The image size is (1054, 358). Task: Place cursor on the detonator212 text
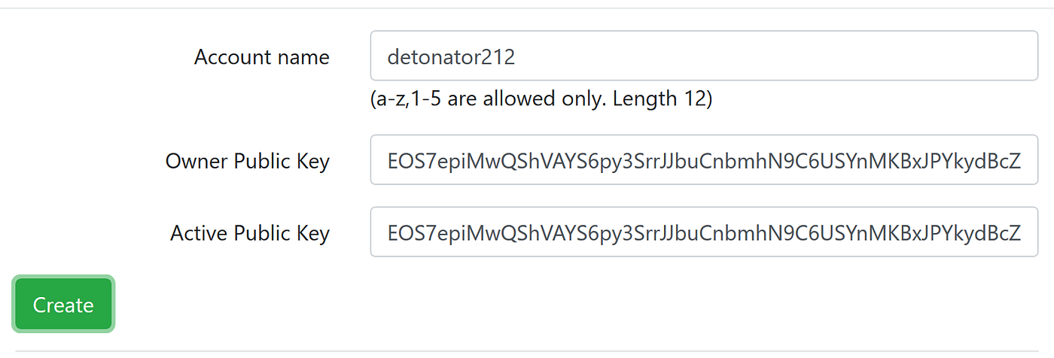point(451,57)
